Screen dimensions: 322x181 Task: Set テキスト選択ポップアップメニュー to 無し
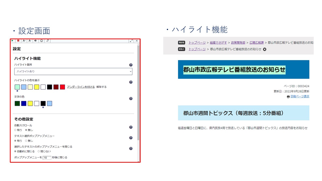[26, 141]
